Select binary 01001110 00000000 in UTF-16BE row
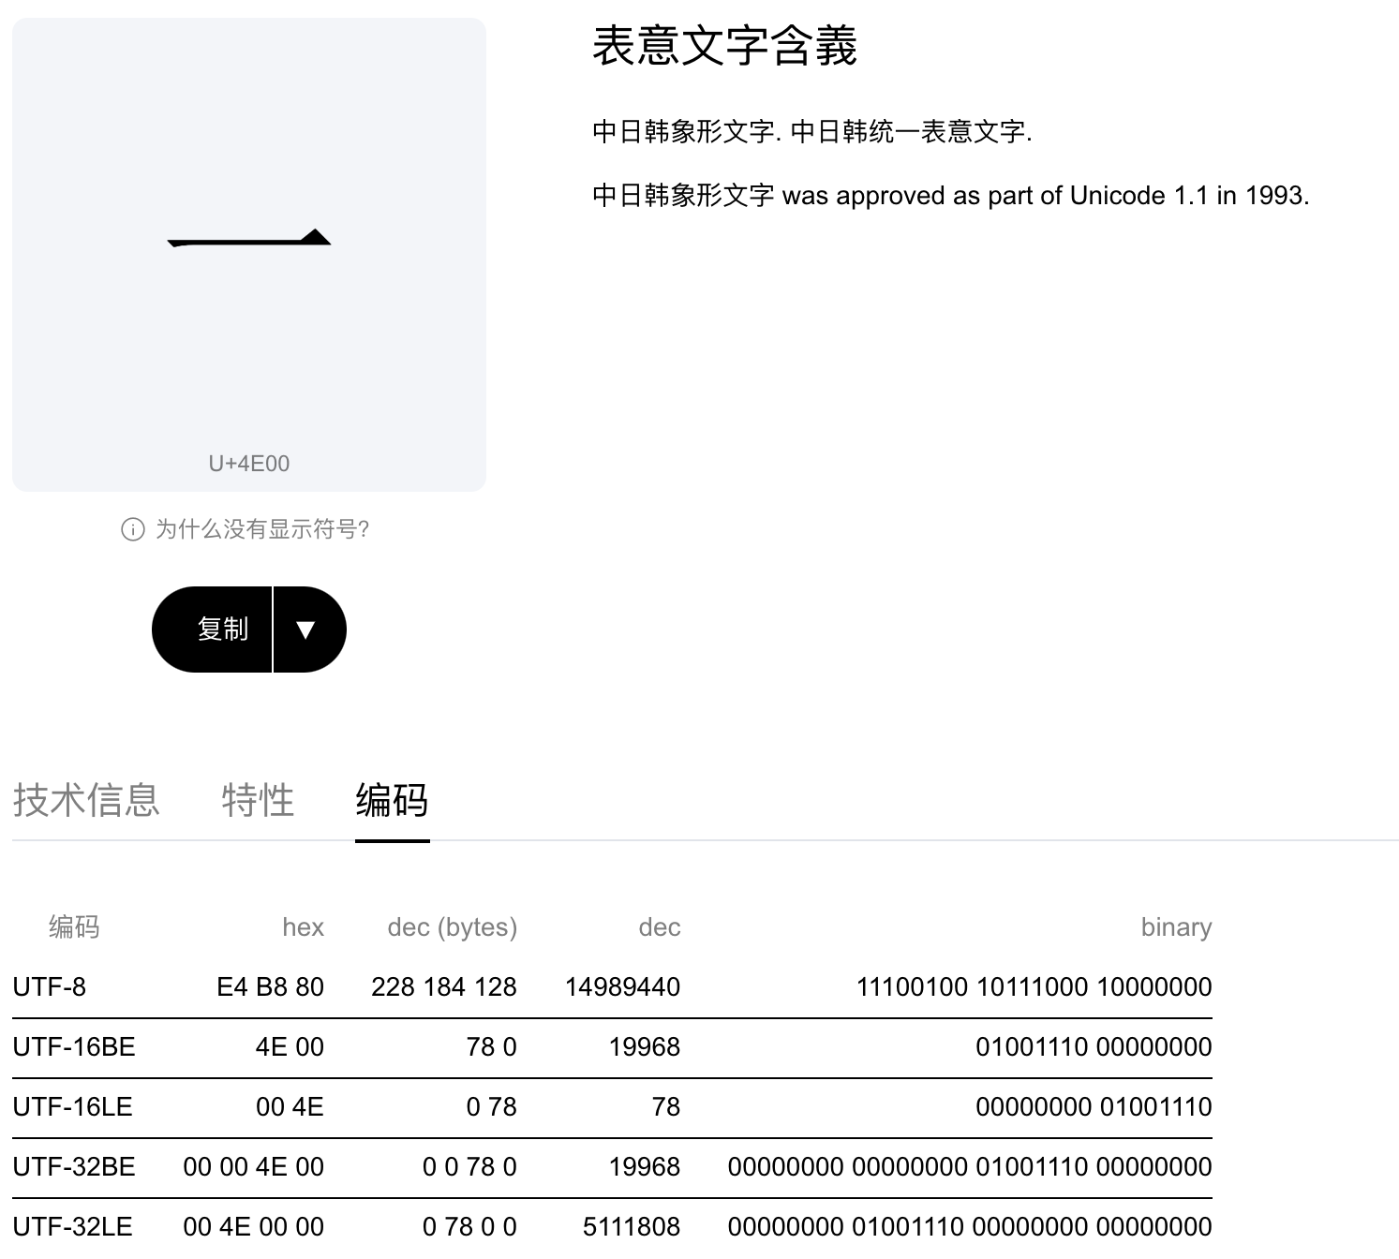1399x1259 pixels. [1094, 1047]
